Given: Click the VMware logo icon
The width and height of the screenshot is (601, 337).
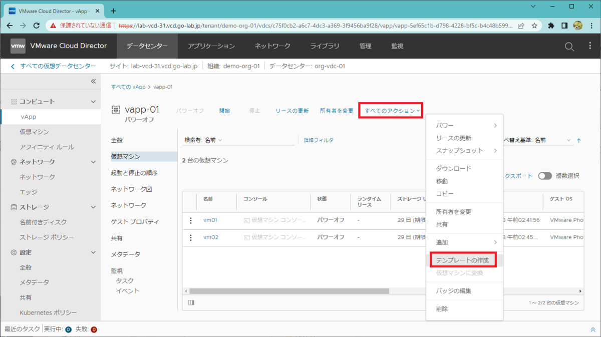Looking at the screenshot, I should [18, 46].
